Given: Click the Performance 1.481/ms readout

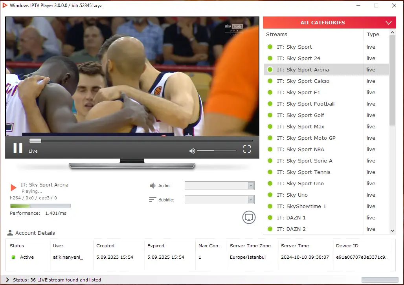Looking at the screenshot, I should (x=38, y=213).
